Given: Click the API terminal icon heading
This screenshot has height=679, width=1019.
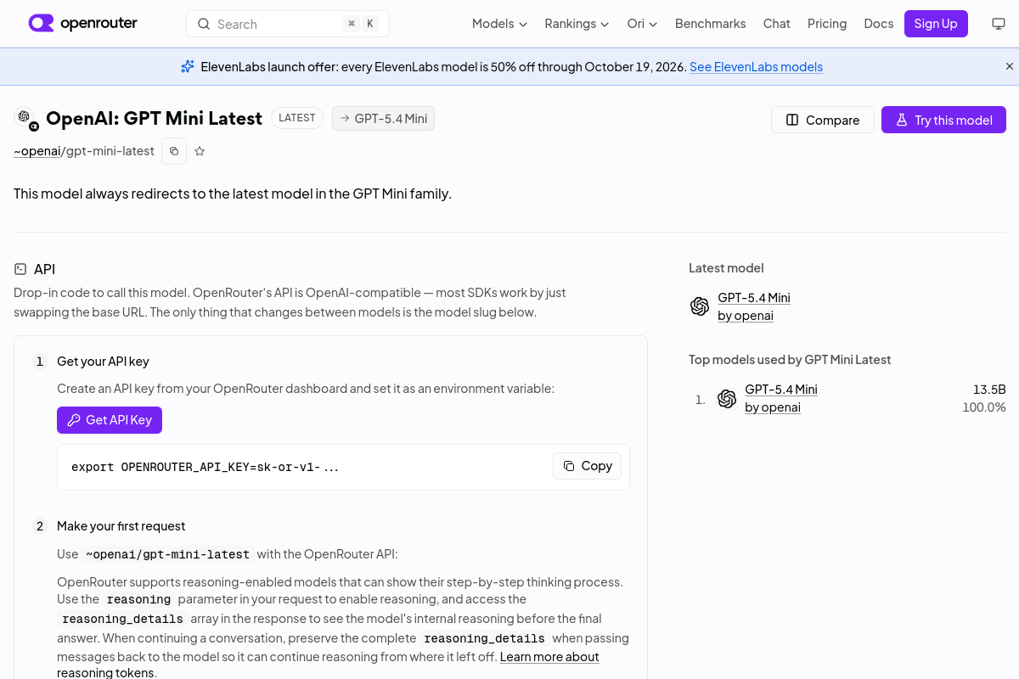Looking at the screenshot, I should tap(20, 269).
